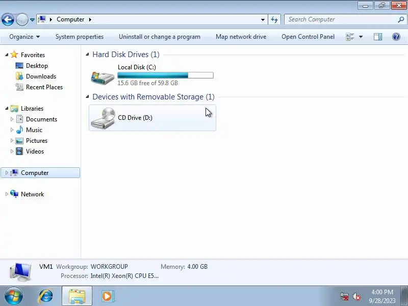Expand the Pictures library

(12, 140)
